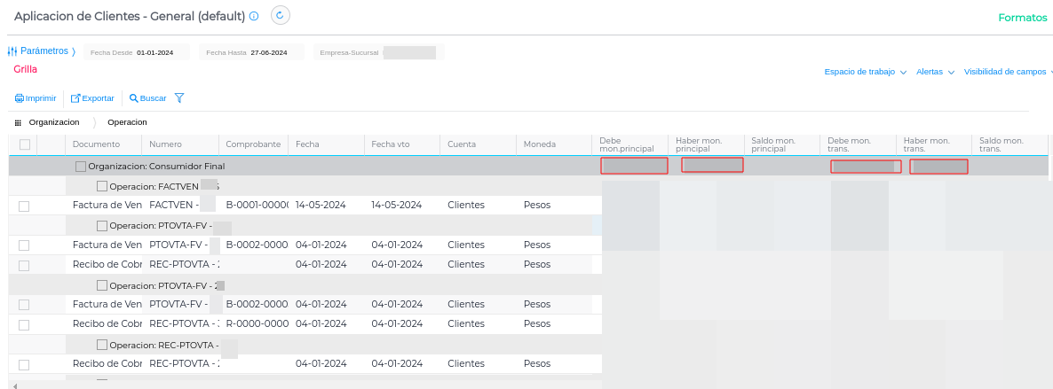Click the horizontal scrollbar left arrow
Screen dimensions: 1053x389
(14, 385)
